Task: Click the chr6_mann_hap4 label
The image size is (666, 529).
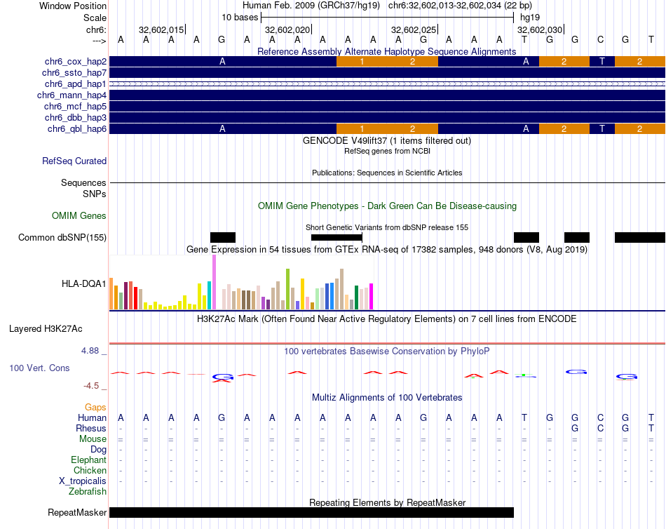Action: (72, 95)
